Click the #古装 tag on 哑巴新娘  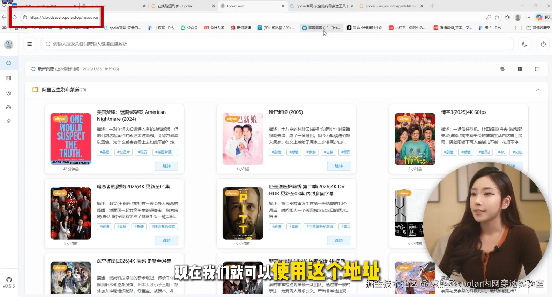pos(328,152)
